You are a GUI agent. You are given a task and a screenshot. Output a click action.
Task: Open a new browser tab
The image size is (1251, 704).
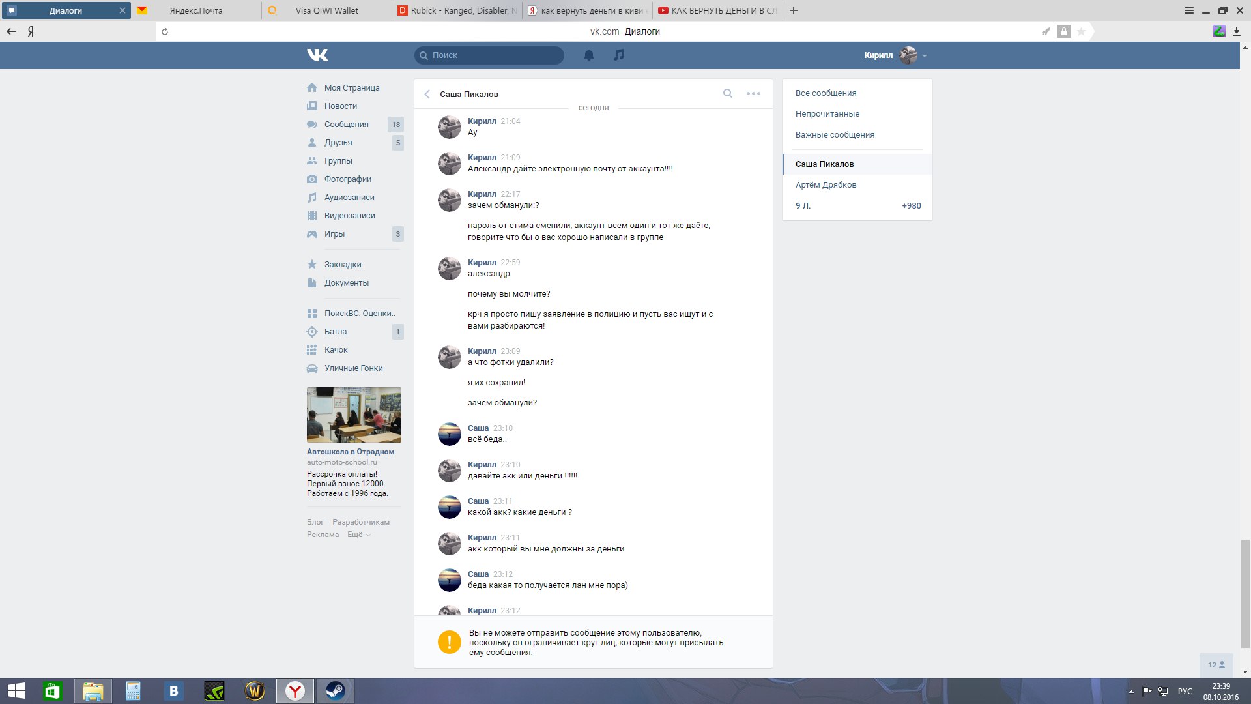(x=794, y=10)
